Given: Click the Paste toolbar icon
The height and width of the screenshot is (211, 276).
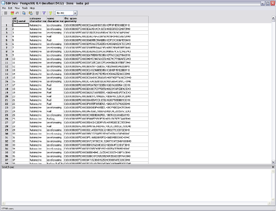Looking at the screenshot, I should [x=31, y=13].
